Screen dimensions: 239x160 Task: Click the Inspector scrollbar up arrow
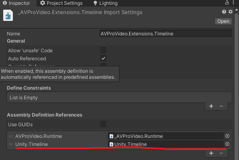coord(237,10)
